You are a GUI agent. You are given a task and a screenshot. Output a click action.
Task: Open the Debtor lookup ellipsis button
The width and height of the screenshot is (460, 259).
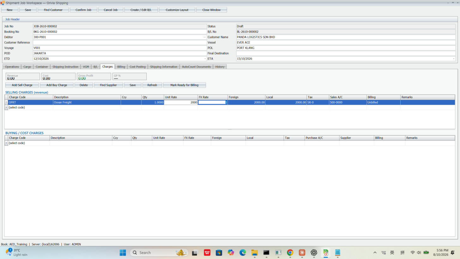point(204,37)
